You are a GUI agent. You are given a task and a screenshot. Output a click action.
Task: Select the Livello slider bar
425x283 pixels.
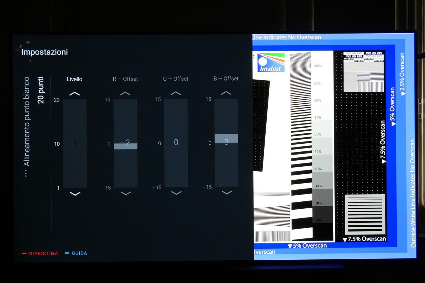click(x=75, y=143)
